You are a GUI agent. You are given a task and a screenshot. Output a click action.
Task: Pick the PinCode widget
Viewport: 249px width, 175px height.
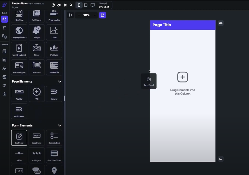pyautogui.click(x=54, y=50)
